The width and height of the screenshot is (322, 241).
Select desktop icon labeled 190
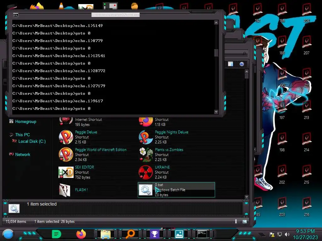click(x=282, y=78)
